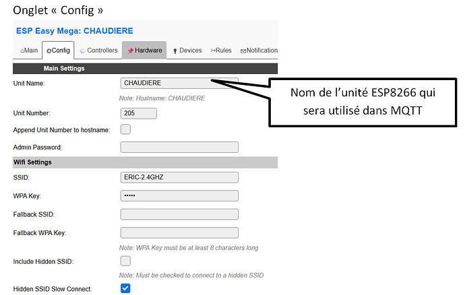Focus the Unit Number field
Screen dimensions: 465x295
(x=138, y=113)
